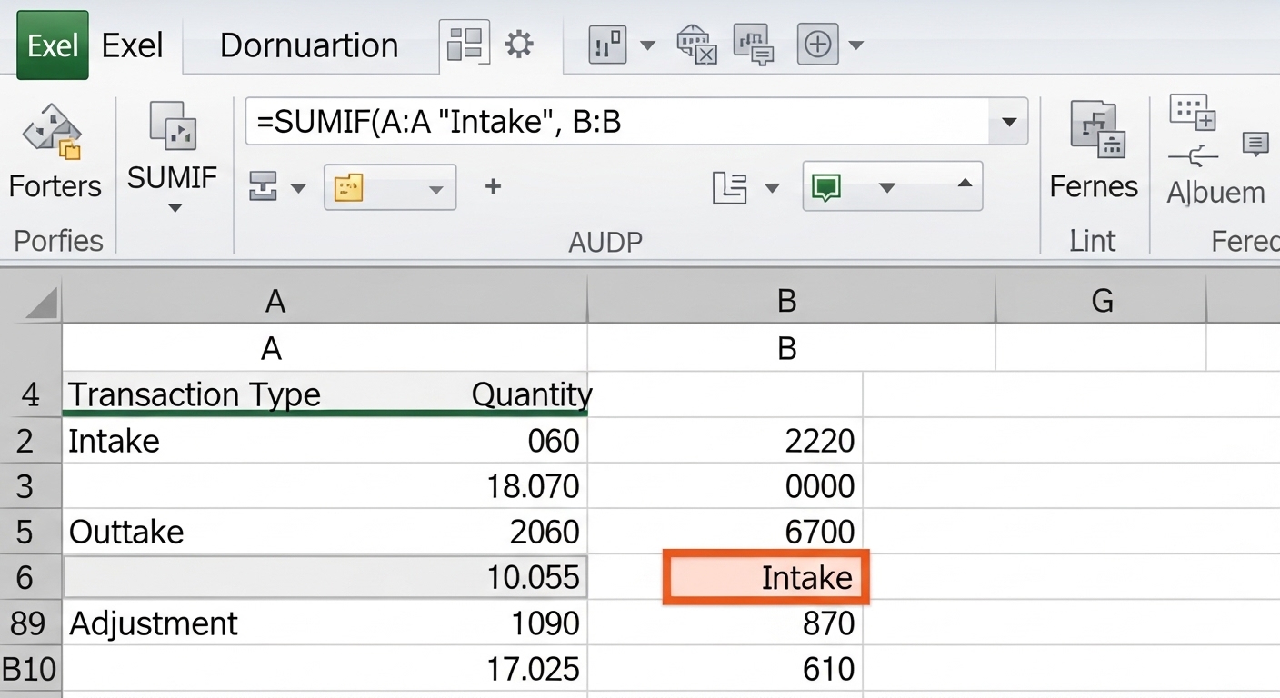Image resolution: width=1280 pixels, height=698 pixels.
Task: Click the bar chart icon in the top bar
Action: pyautogui.click(x=607, y=44)
